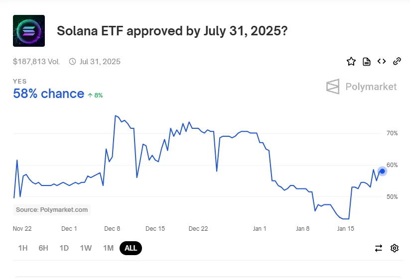Switch chart to 1W range
The height and width of the screenshot is (278, 410).
[86, 248]
